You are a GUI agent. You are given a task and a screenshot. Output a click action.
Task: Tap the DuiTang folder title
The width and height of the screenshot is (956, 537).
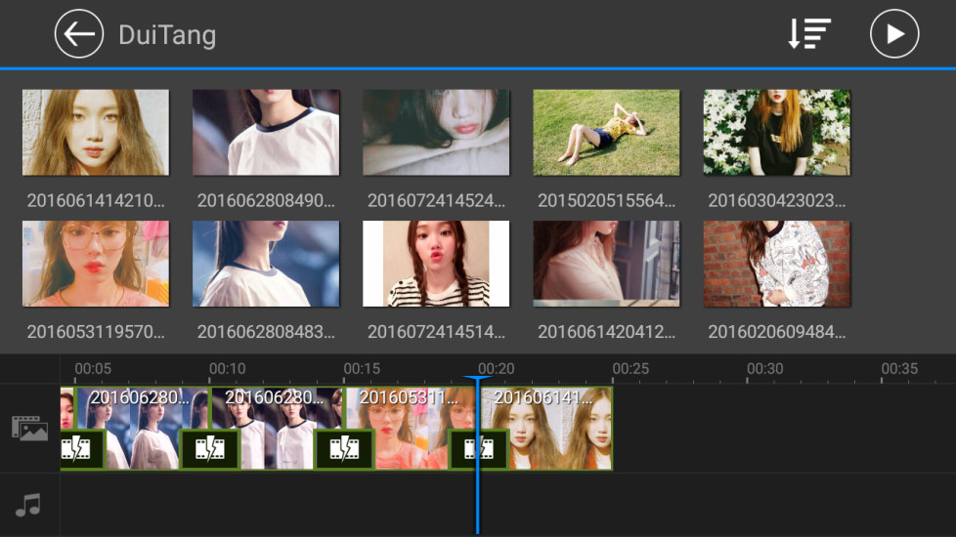coord(167,35)
